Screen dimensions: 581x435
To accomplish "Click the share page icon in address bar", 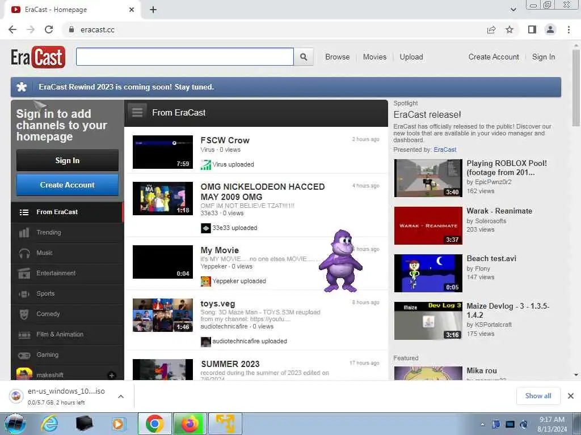I will 491,29.
